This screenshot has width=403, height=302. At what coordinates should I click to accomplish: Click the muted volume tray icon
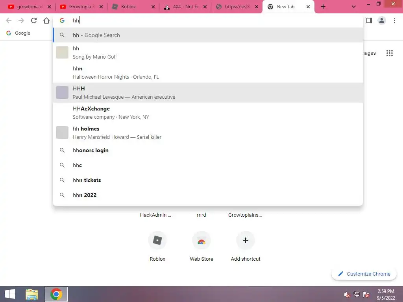(x=347, y=295)
